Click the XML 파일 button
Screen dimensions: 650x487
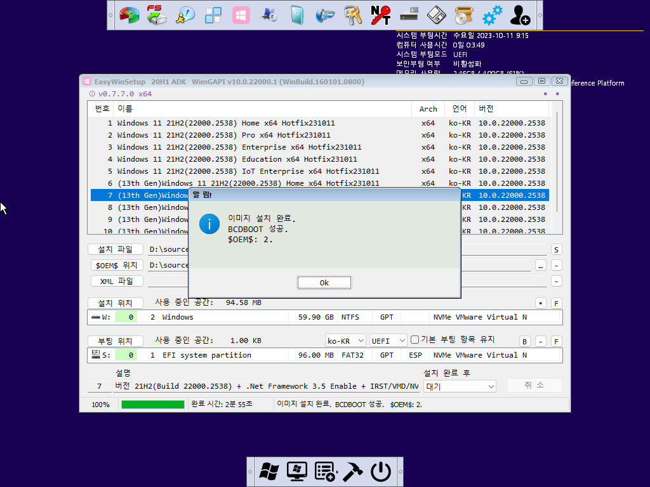[117, 281]
